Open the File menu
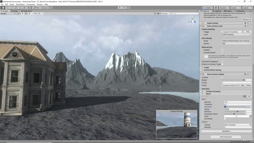The width and height of the screenshot is (254, 143). 2,4
